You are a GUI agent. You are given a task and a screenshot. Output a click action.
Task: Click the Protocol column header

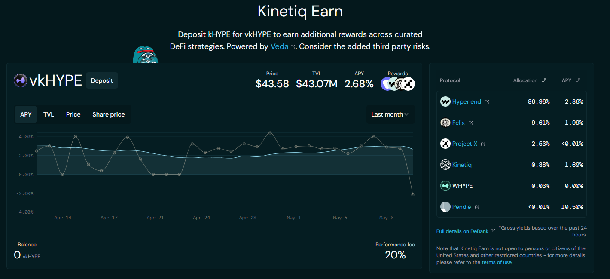pyautogui.click(x=450, y=80)
